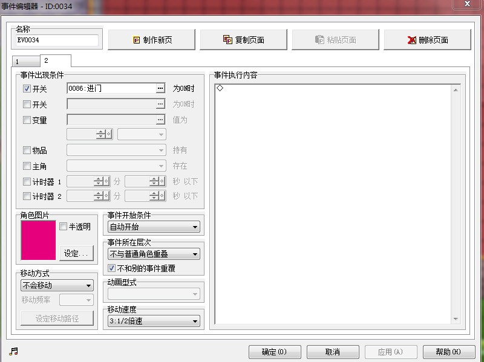Click the 应用(A) button
This screenshot has height=362, width=484.
(x=391, y=352)
